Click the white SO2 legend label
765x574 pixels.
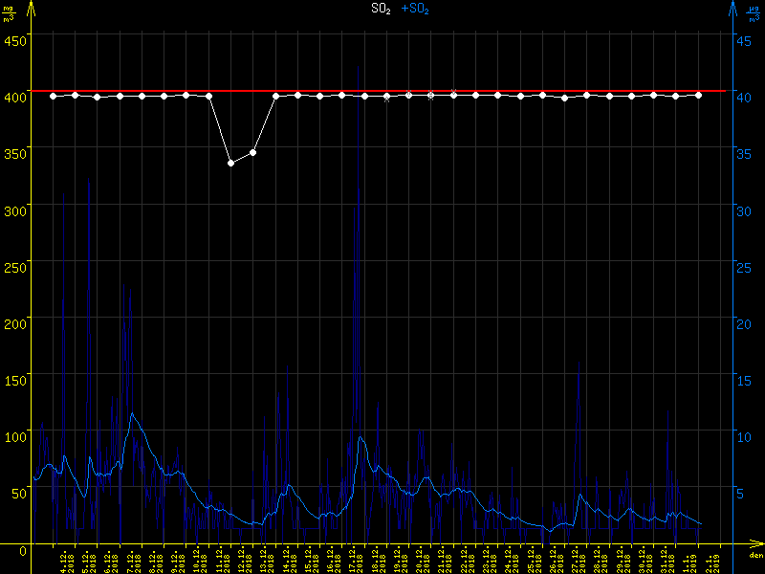(381, 9)
